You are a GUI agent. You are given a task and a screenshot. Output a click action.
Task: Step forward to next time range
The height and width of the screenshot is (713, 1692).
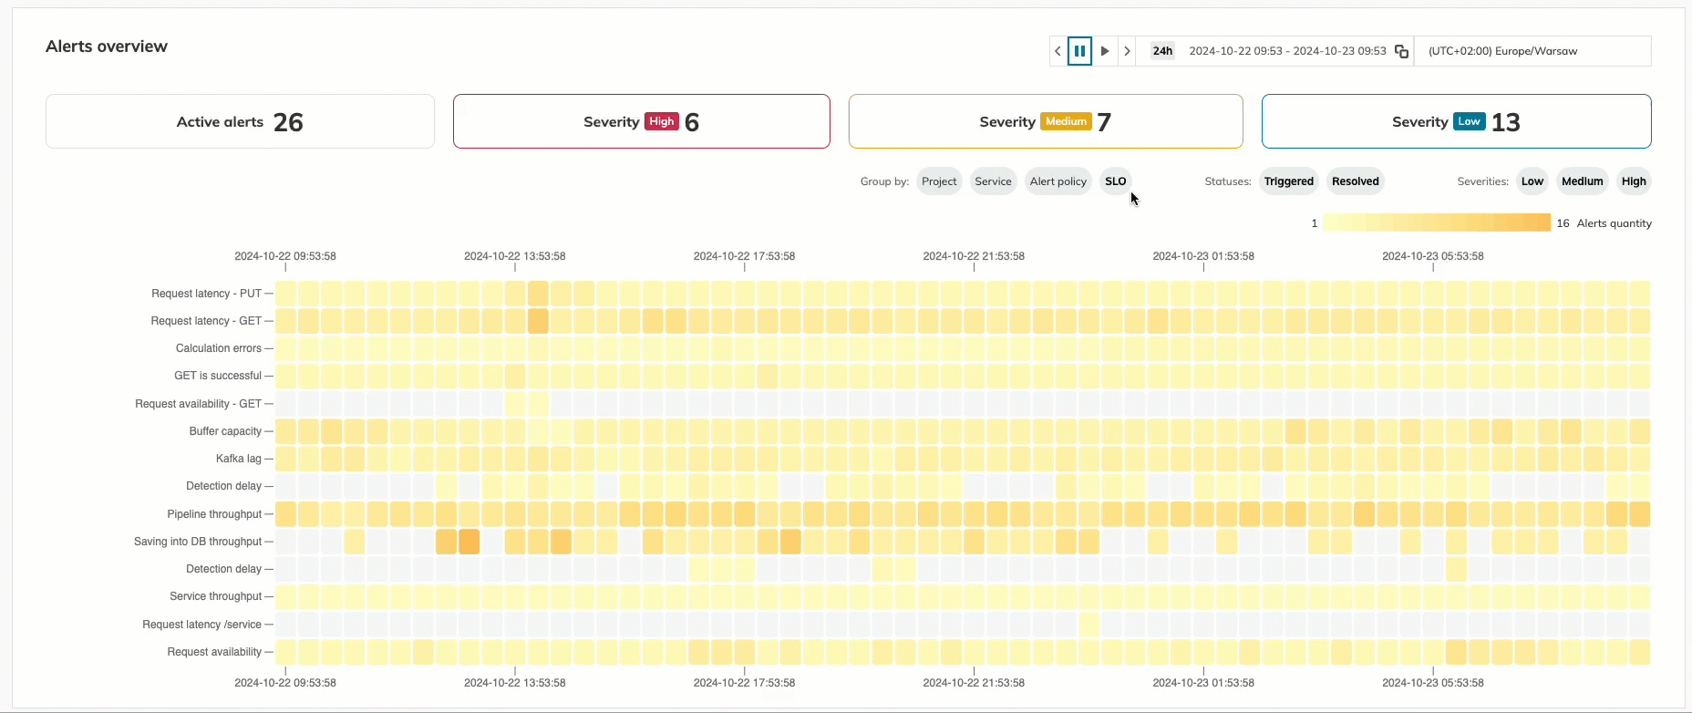click(1128, 51)
